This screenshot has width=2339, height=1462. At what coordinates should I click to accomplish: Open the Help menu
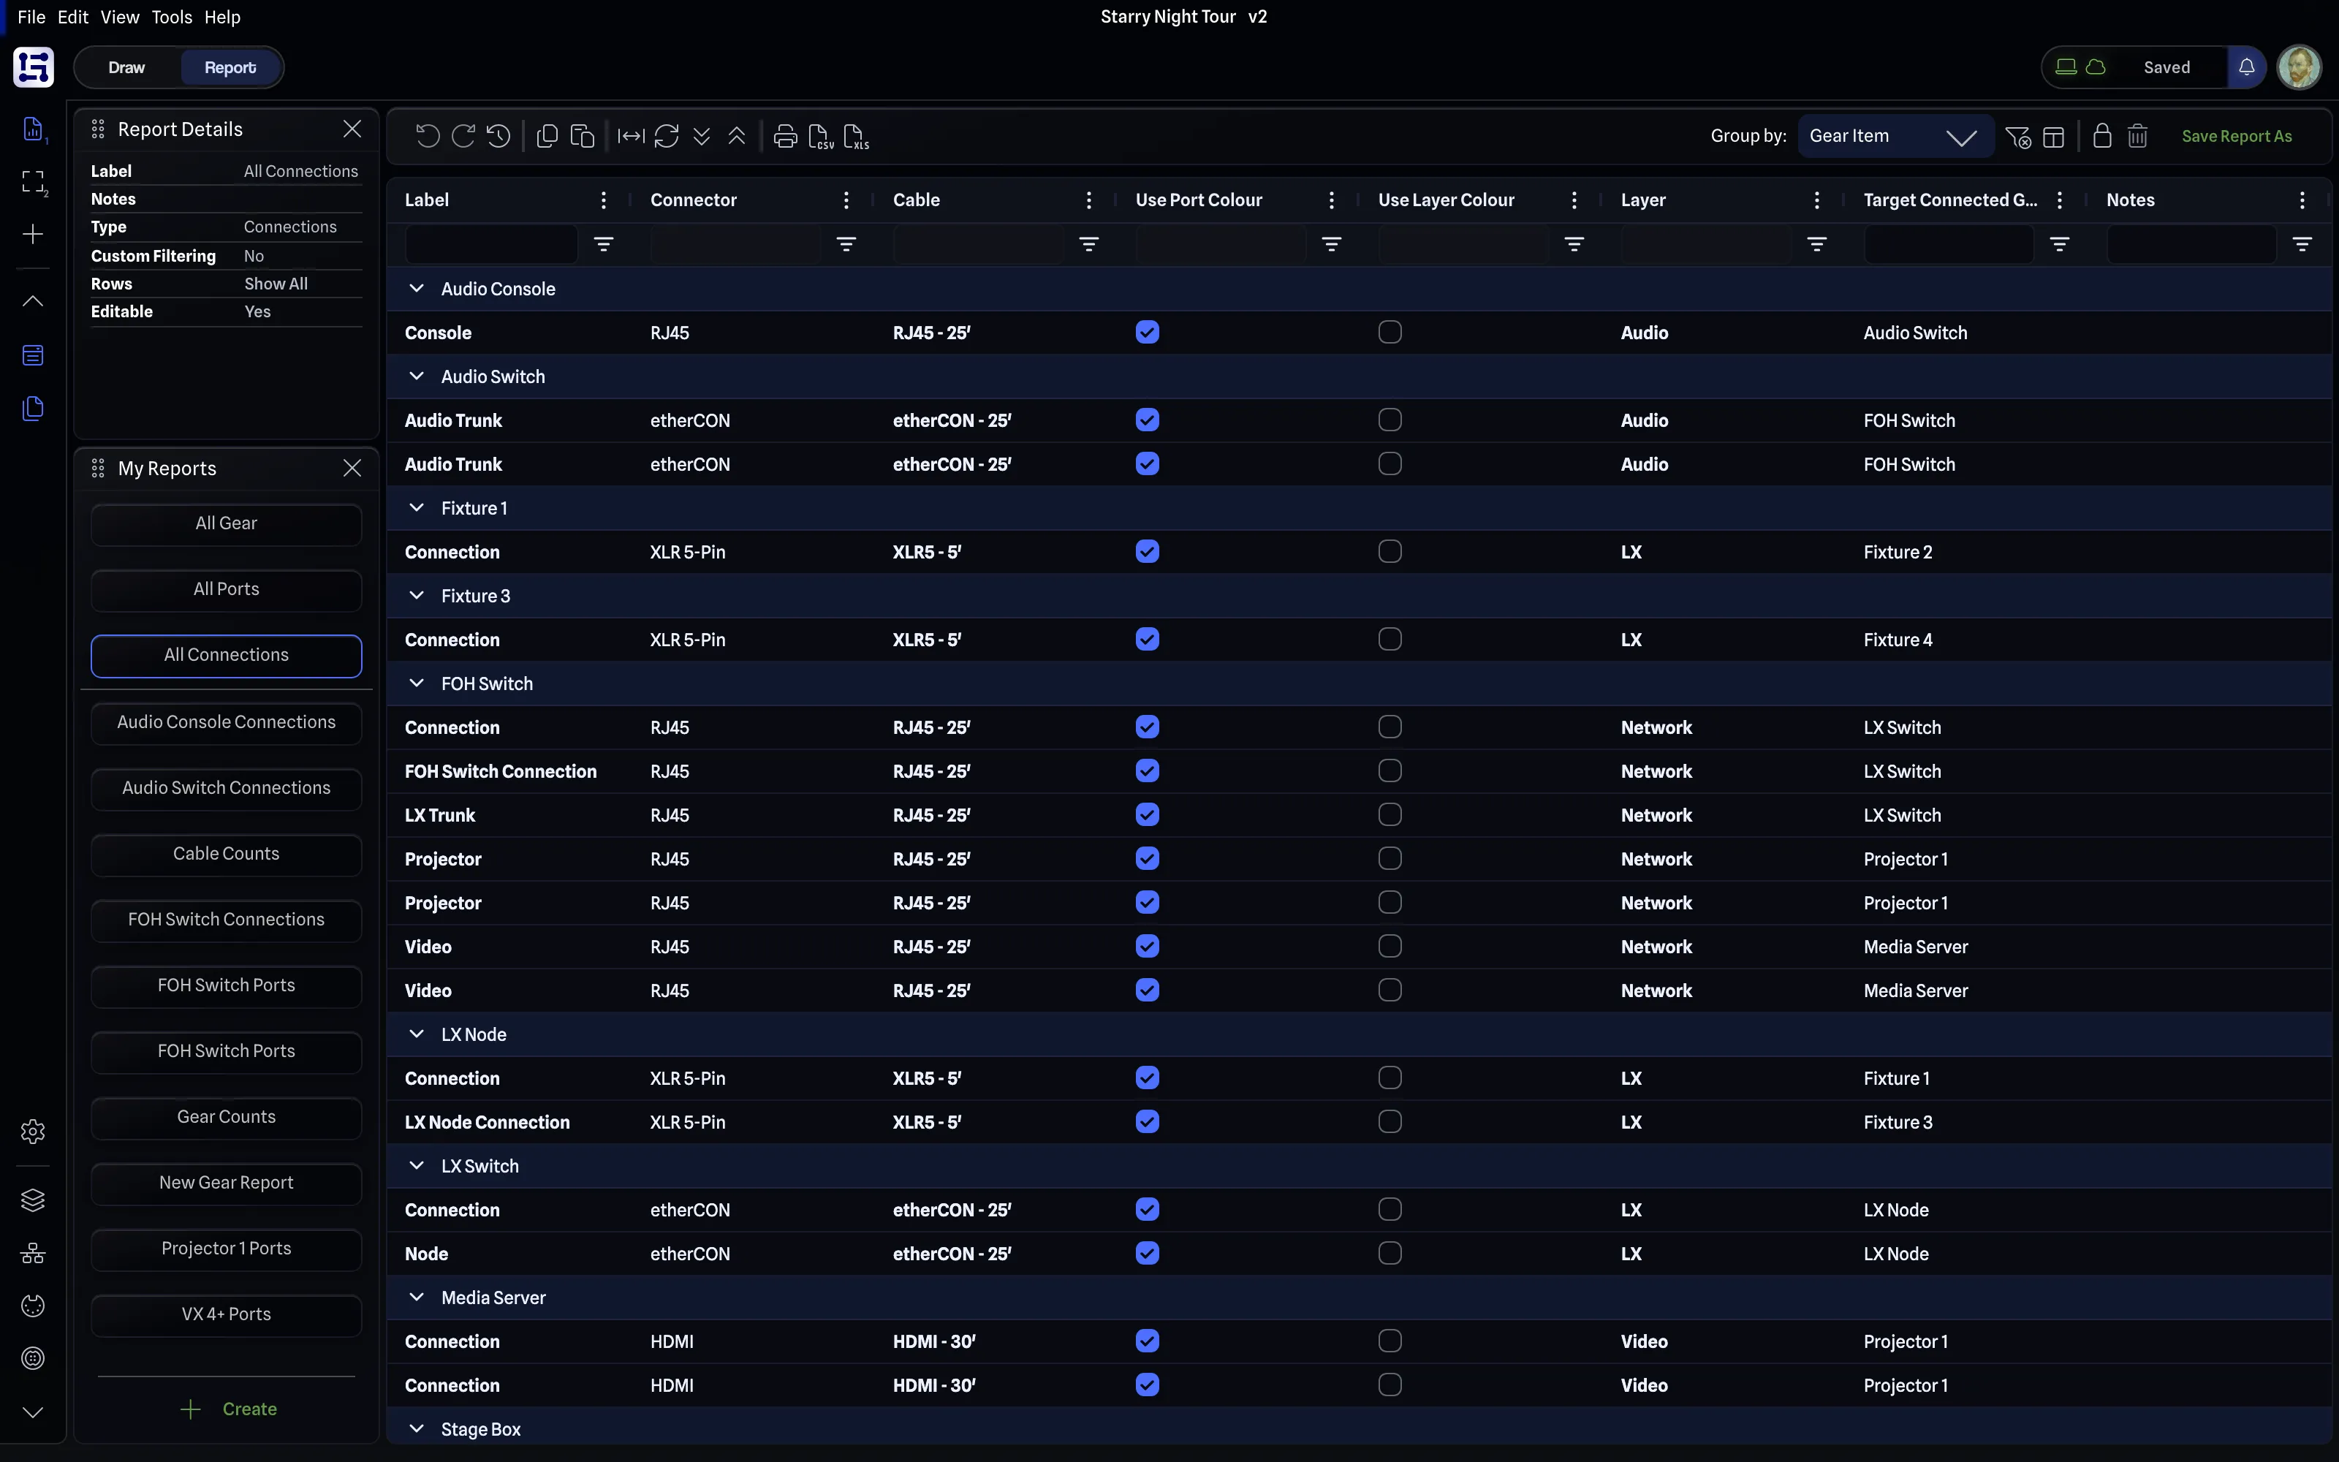point(222,16)
